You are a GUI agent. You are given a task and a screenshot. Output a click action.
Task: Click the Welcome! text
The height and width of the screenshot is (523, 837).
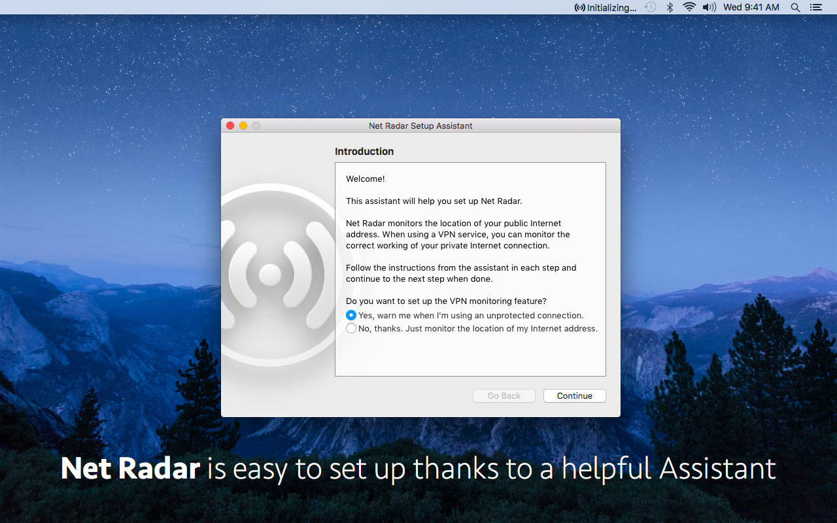(366, 178)
